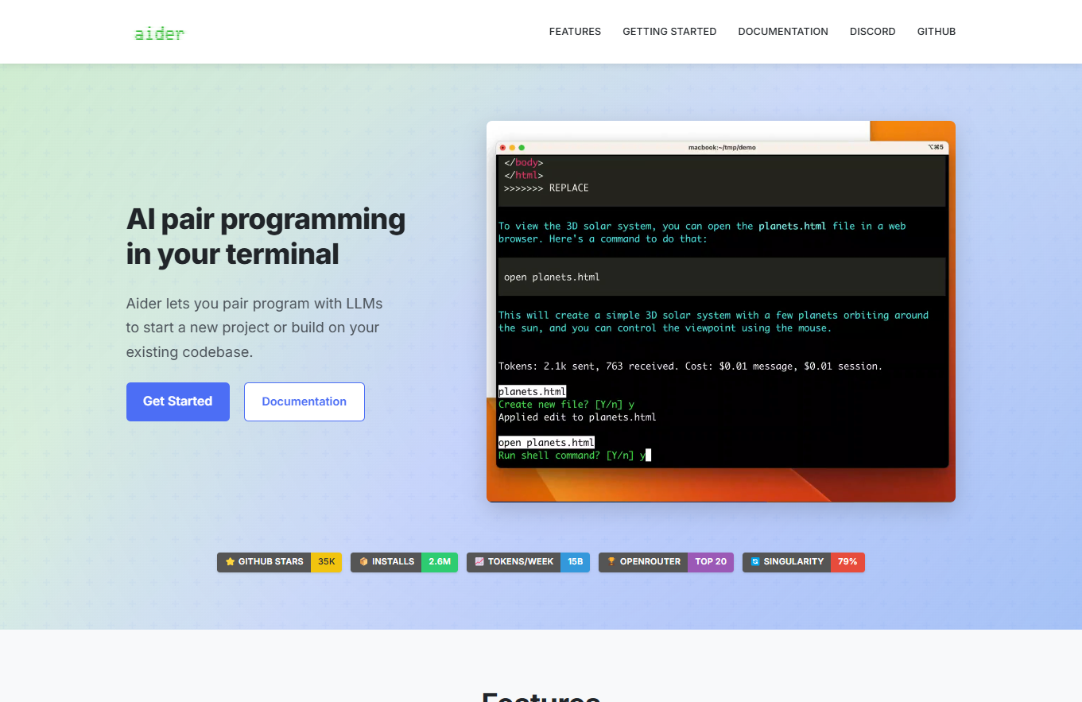1082x702 pixels.
Task: Click the GitHub Stars 35K badge
Action: 279,562
